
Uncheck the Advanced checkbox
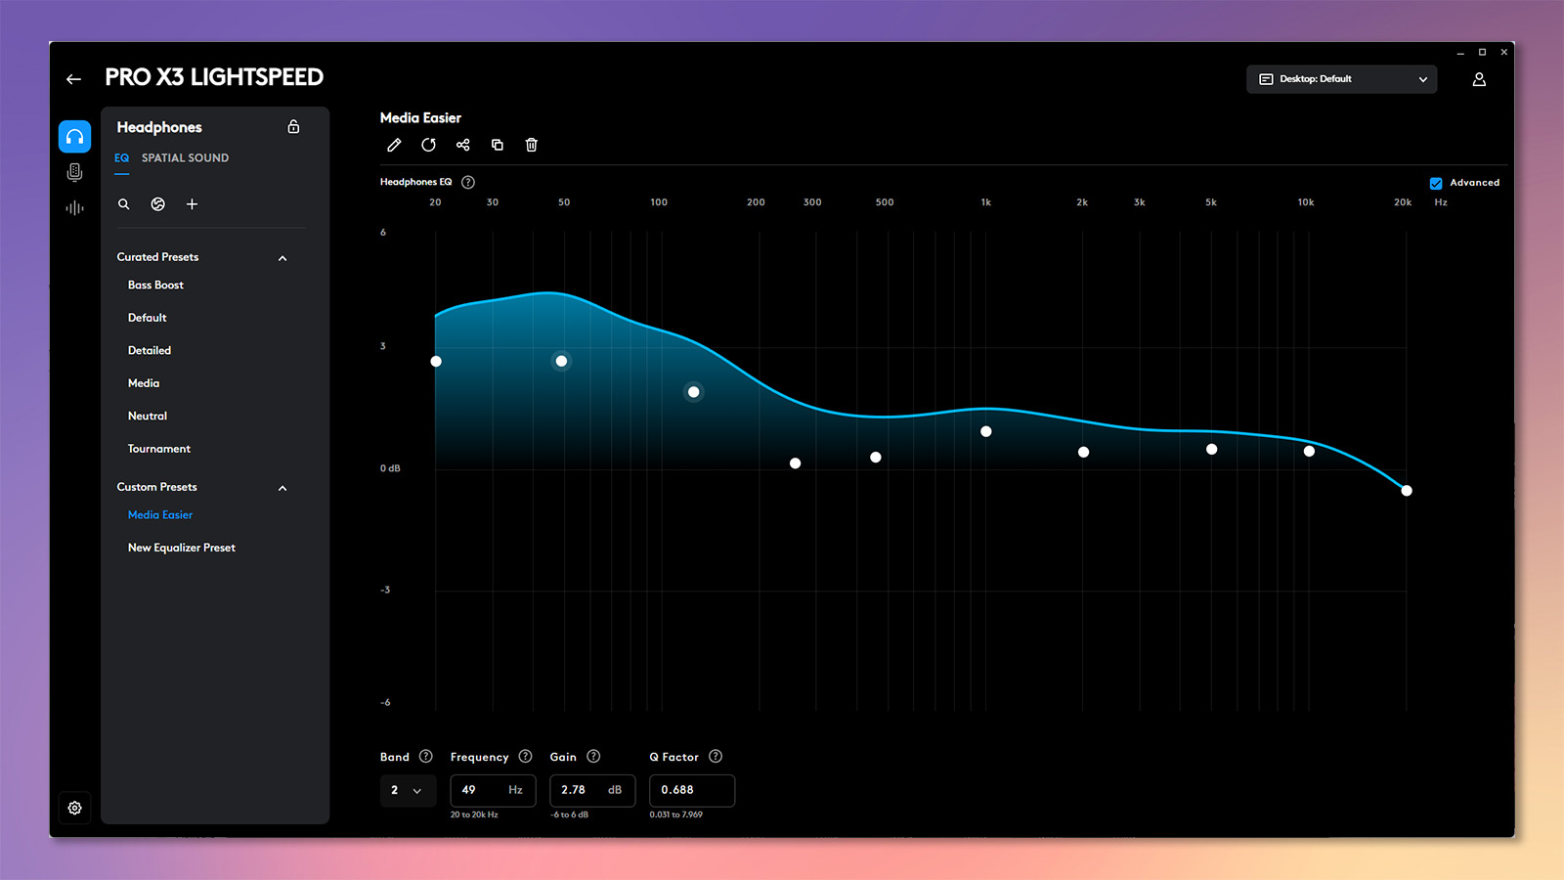coord(1436,183)
